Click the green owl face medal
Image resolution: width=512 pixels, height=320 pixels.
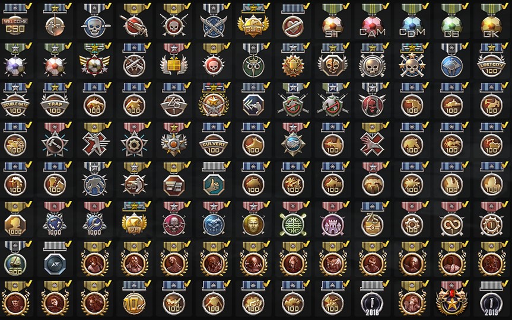(253, 60)
